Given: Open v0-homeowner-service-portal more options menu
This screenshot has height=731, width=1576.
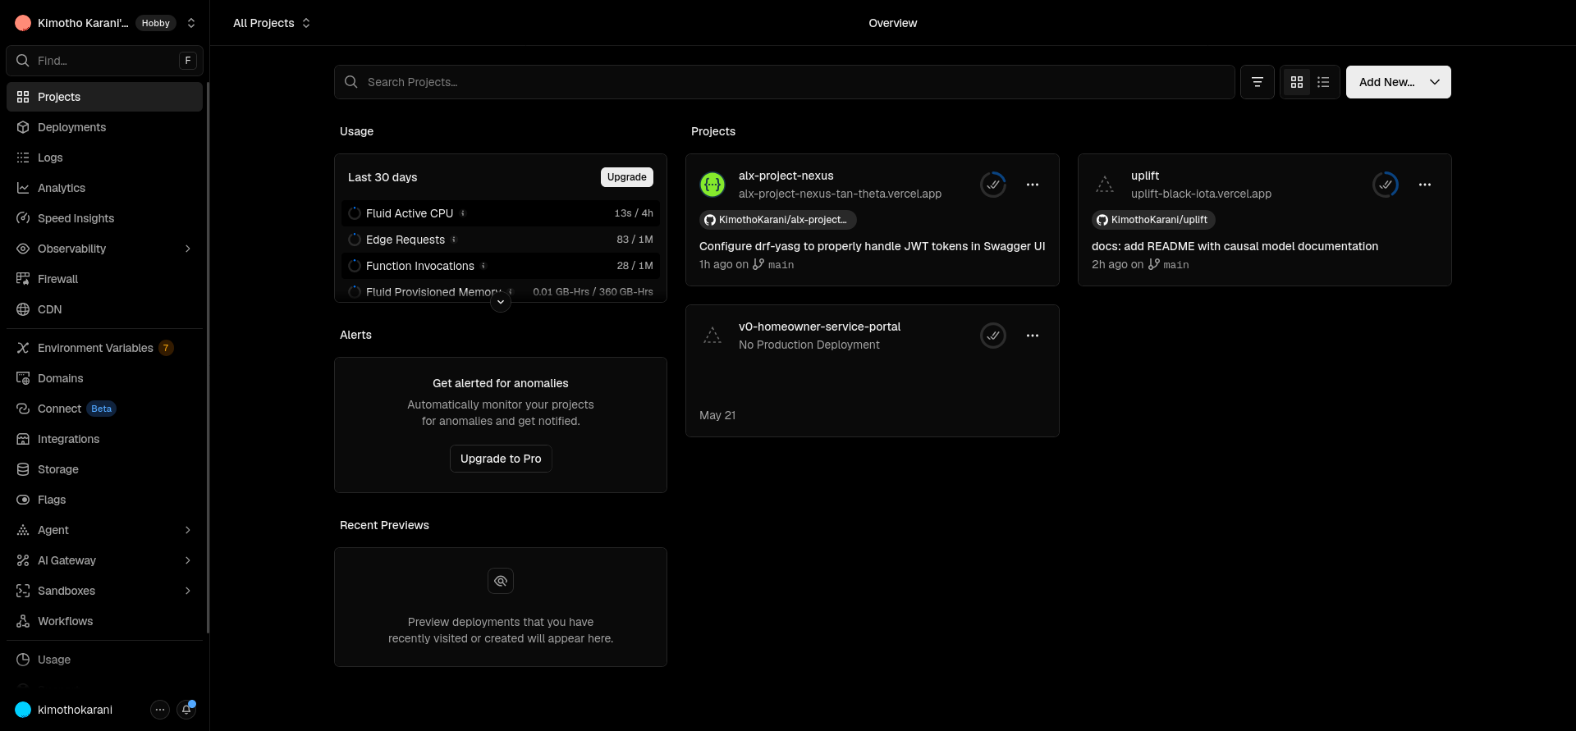Looking at the screenshot, I should 1033,336.
